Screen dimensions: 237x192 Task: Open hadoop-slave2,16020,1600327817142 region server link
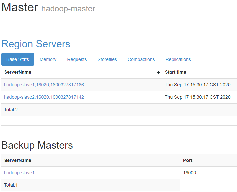pos(44,97)
